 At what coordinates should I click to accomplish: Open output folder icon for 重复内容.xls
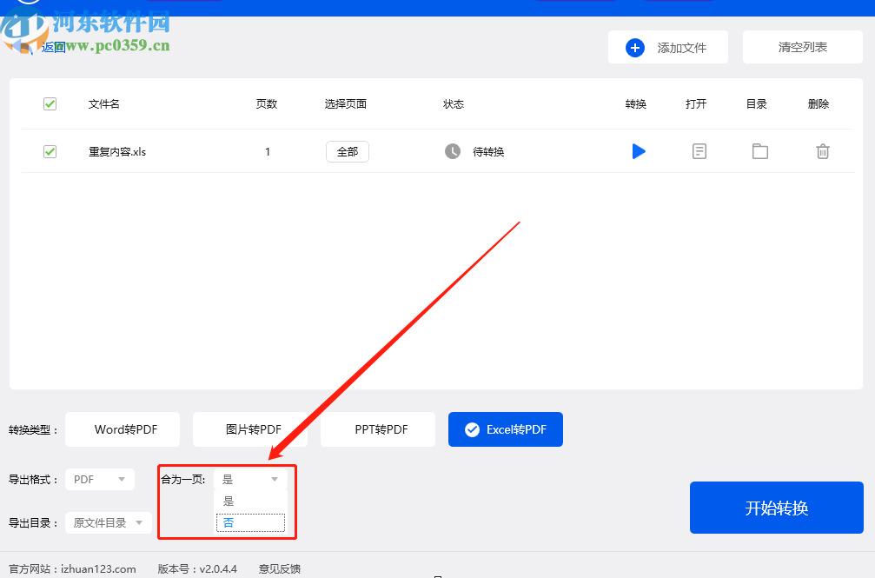[x=759, y=151]
